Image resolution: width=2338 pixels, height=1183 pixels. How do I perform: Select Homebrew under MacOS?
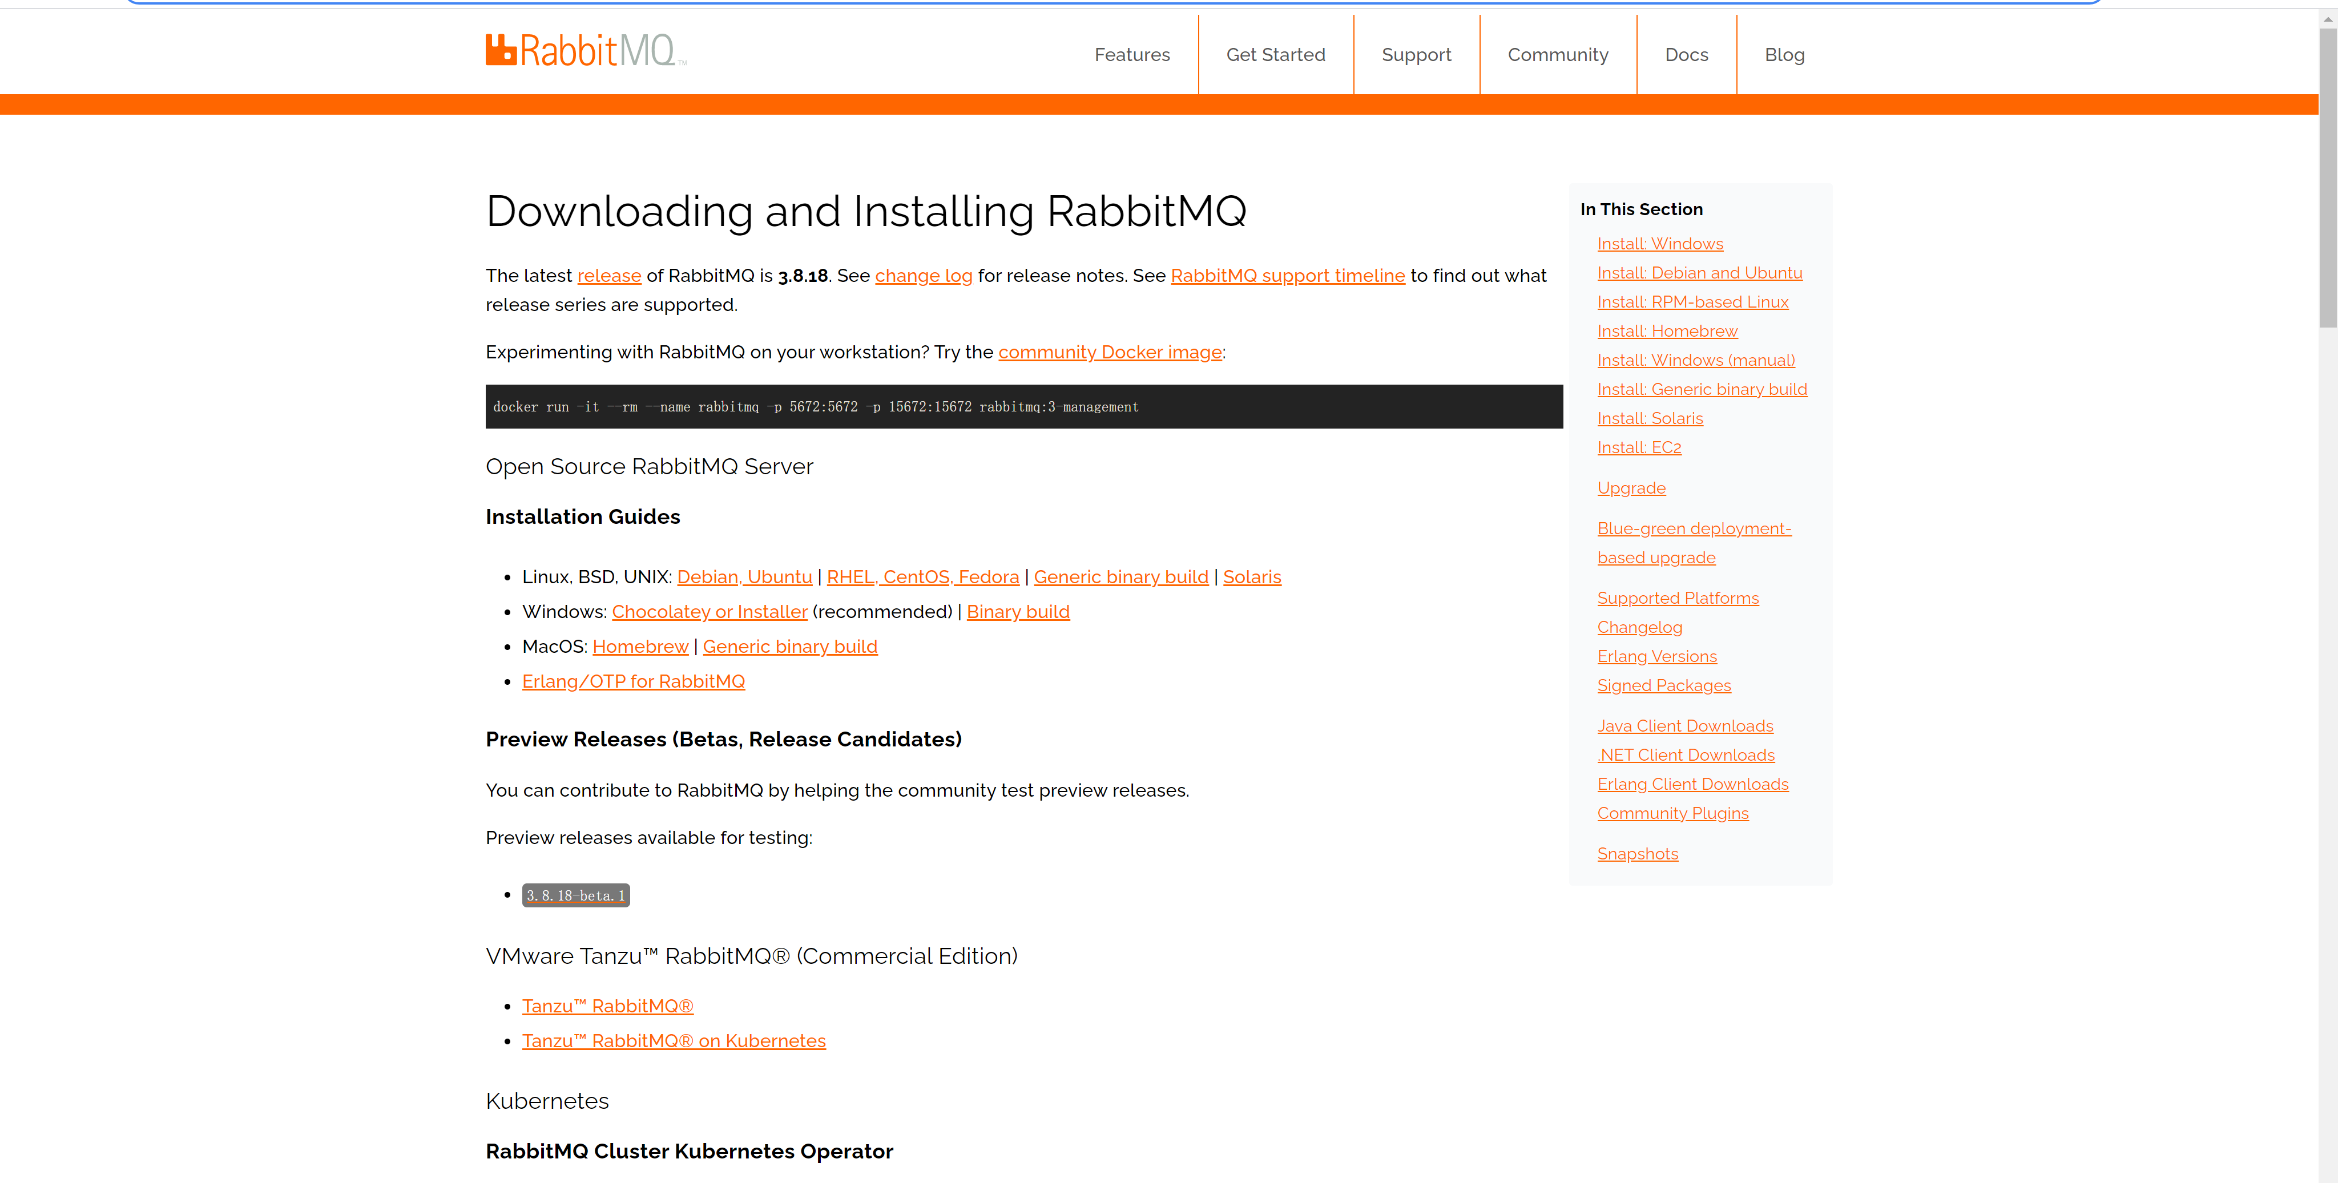click(640, 647)
